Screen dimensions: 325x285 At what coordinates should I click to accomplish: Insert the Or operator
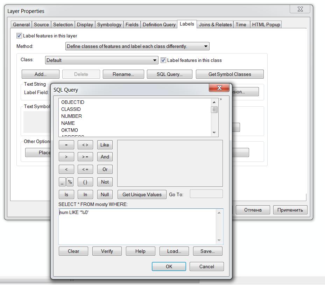coord(105,169)
